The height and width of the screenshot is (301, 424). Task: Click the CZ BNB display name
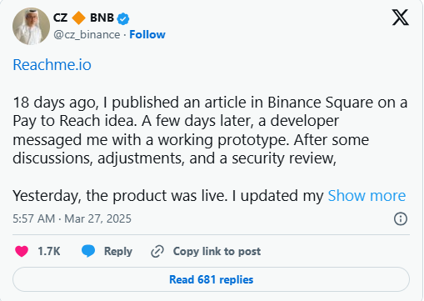coord(83,18)
